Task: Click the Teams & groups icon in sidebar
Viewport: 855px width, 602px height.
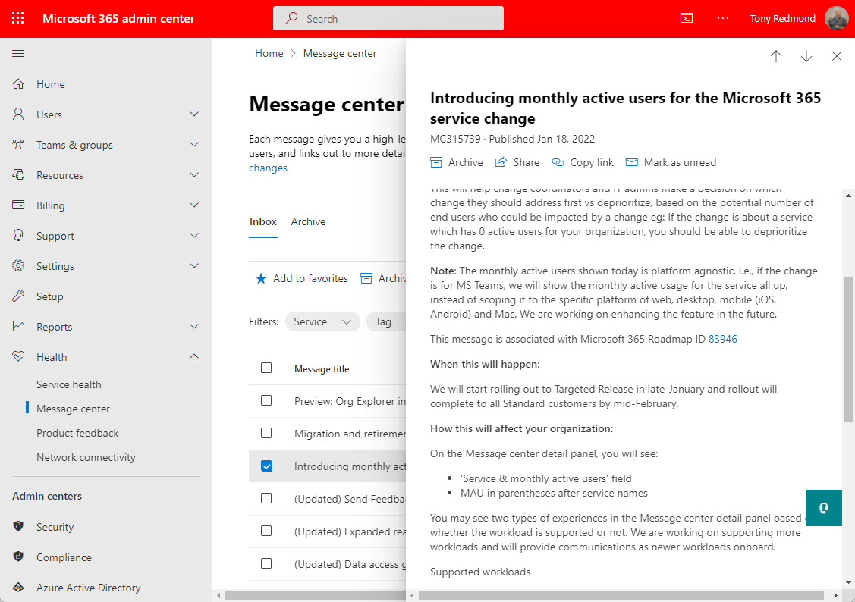Action: [x=18, y=144]
